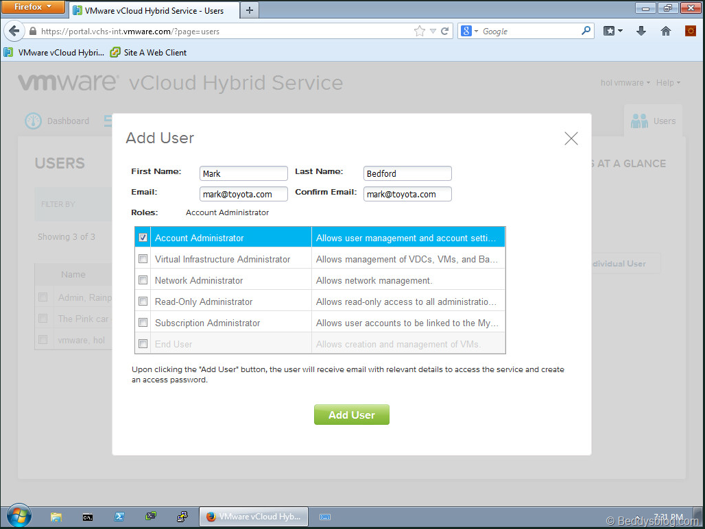The height and width of the screenshot is (529, 705).
Task: Check the Virtual Infrastructure Administrator checkbox
Action: (x=143, y=258)
